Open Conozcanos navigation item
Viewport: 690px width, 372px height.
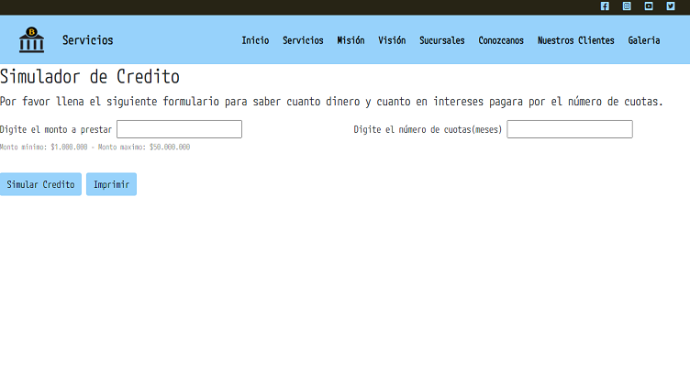pyautogui.click(x=501, y=40)
